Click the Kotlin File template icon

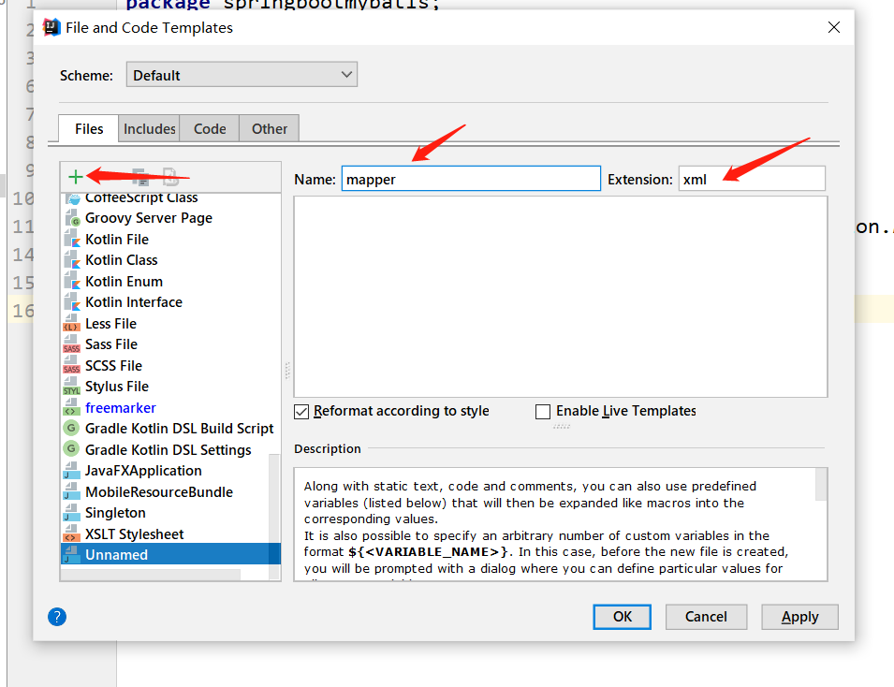pos(72,240)
